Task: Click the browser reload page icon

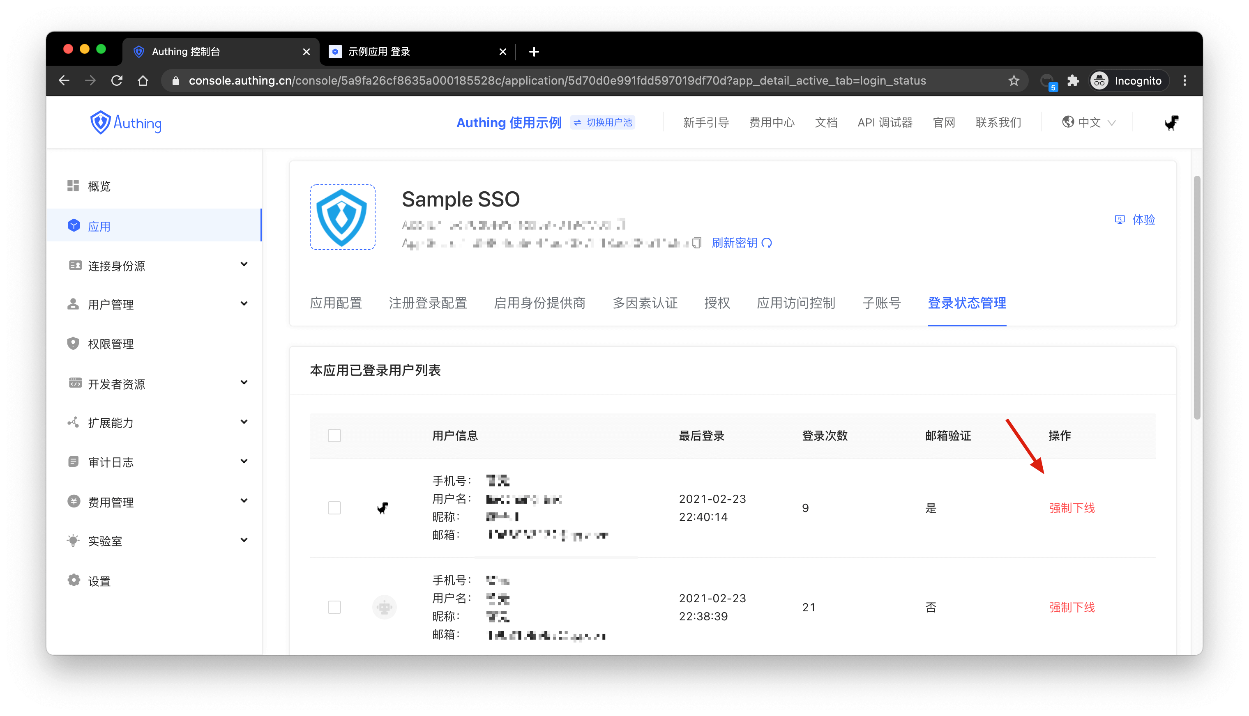Action: (x=117, y=80)
